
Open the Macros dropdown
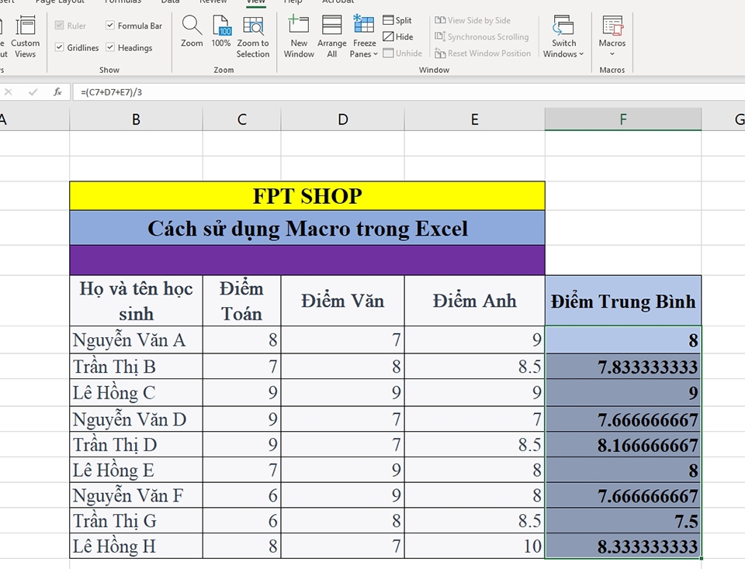[612, 36]
